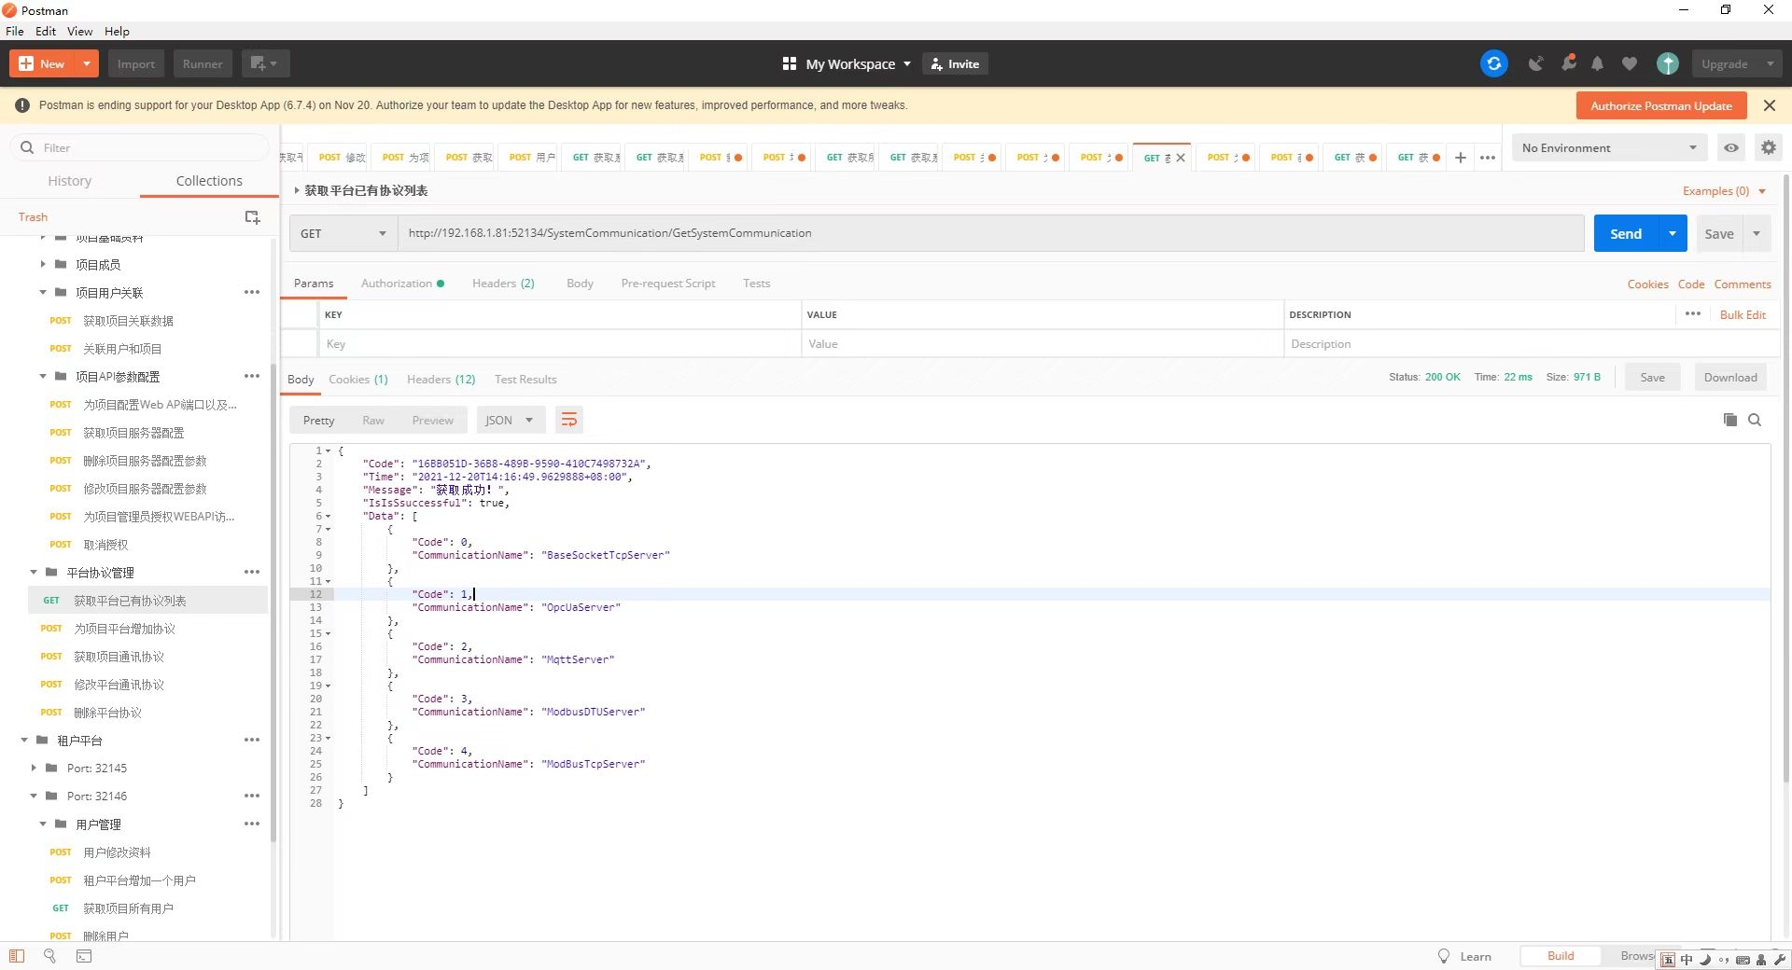
Task: Open the File menu
Action: pyautogui.click(x=15, y=31)
